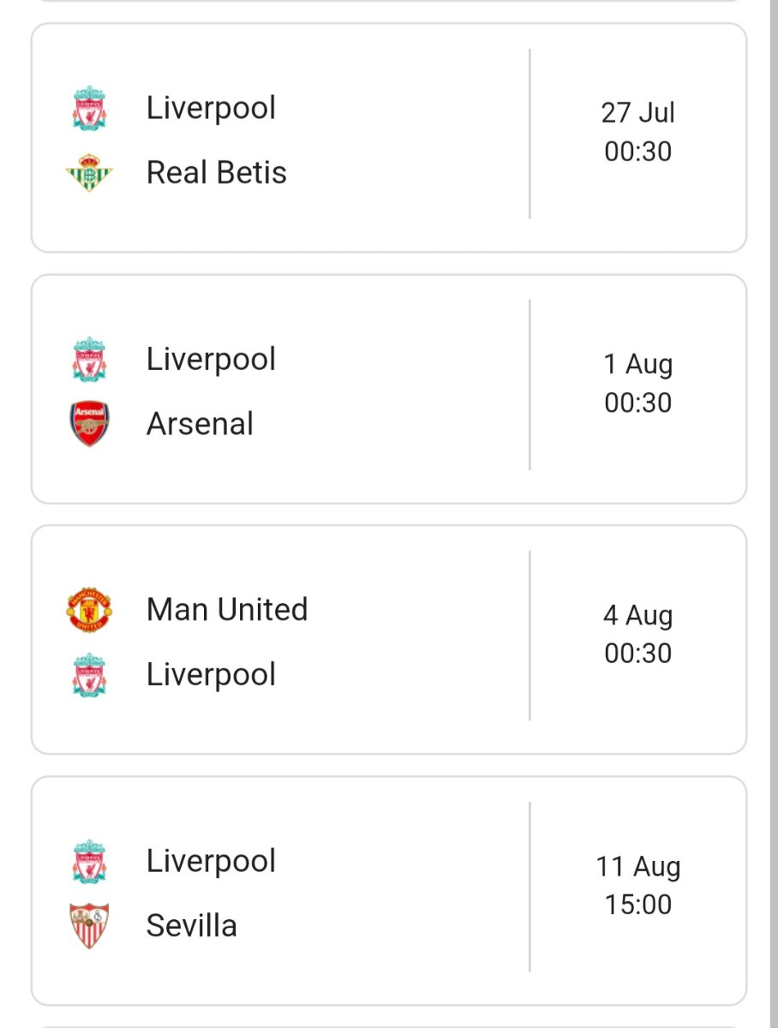Open the Arsenal team name
Image resolution: width=778 pixels, height=1028 pixels.
[x=200, y=424]
